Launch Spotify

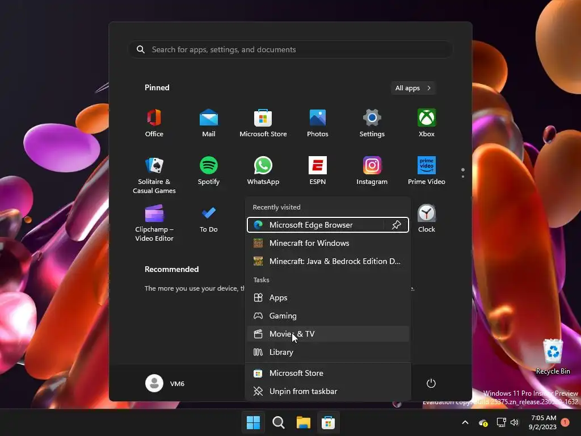[x=209, y=171]
